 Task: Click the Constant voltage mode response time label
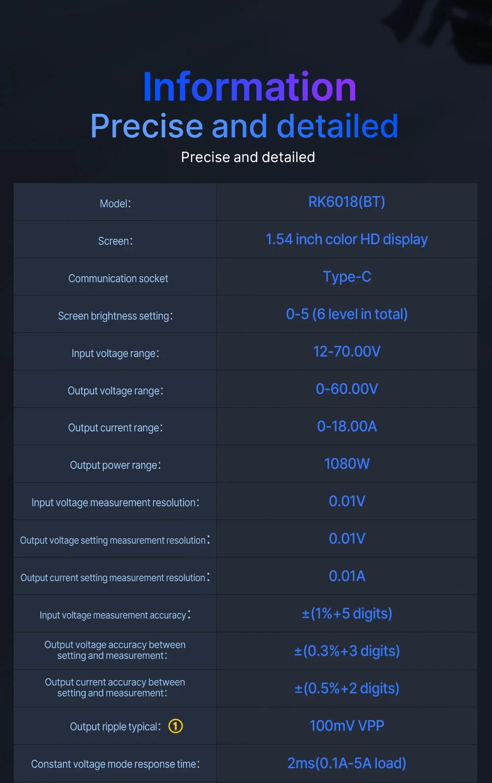115,764
